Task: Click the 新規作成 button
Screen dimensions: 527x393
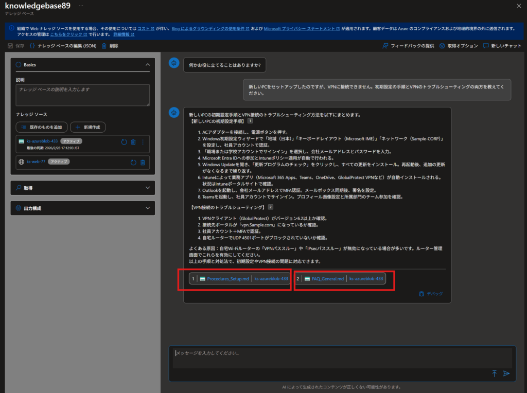Action: (88, 127)
